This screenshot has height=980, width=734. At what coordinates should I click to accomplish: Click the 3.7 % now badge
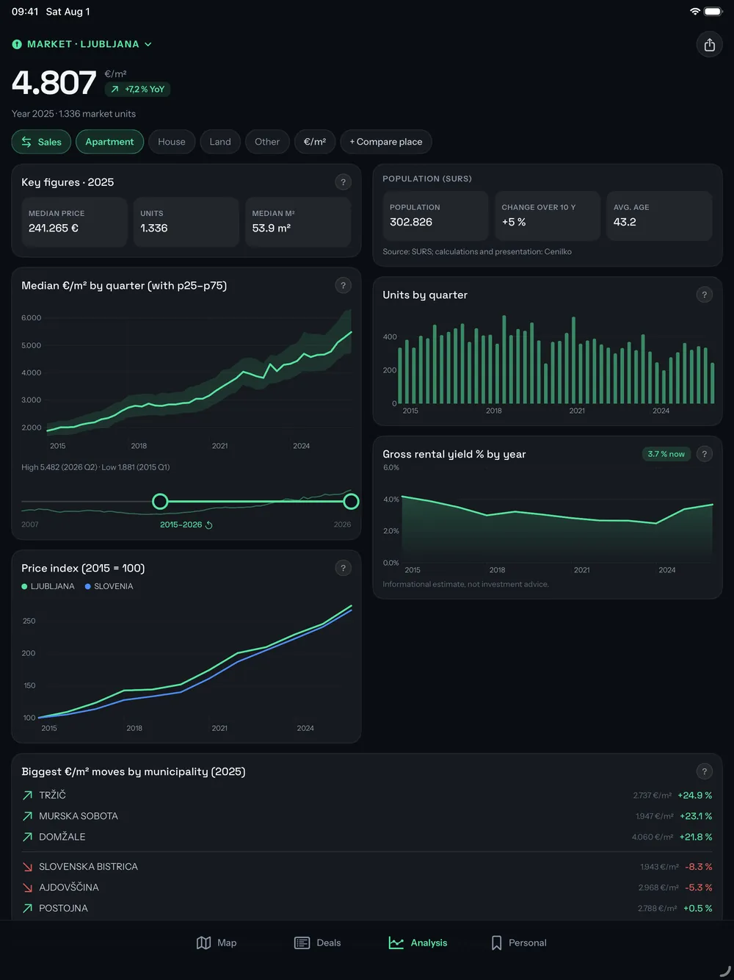tap(666, 454)
